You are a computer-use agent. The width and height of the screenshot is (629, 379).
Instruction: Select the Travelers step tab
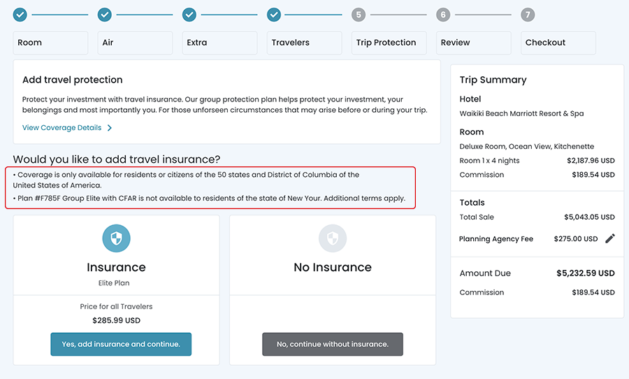pos(304,43)
